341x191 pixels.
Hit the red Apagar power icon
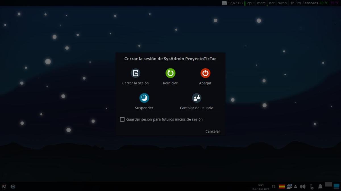[205, 73]
